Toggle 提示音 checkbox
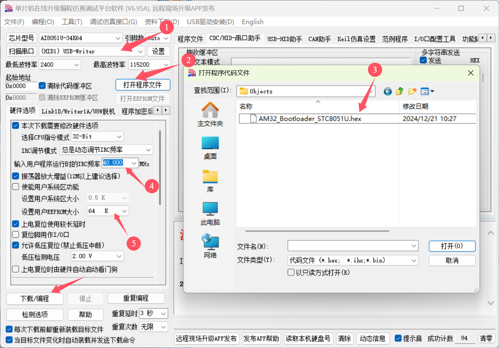Viewport: 499px width, 348px height. [398, 338]
